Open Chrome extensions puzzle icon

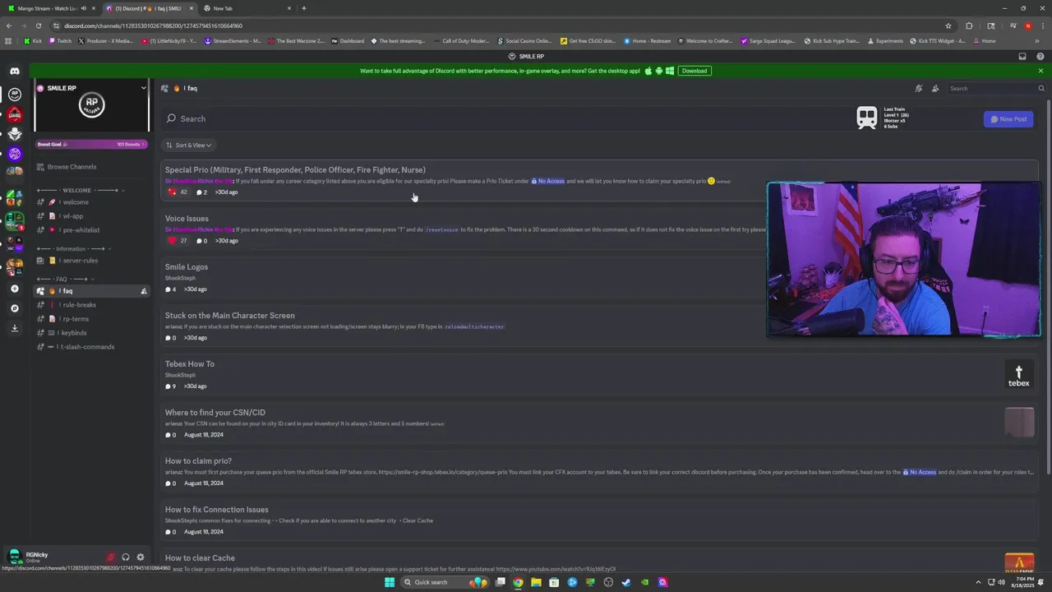coord(969,25)
